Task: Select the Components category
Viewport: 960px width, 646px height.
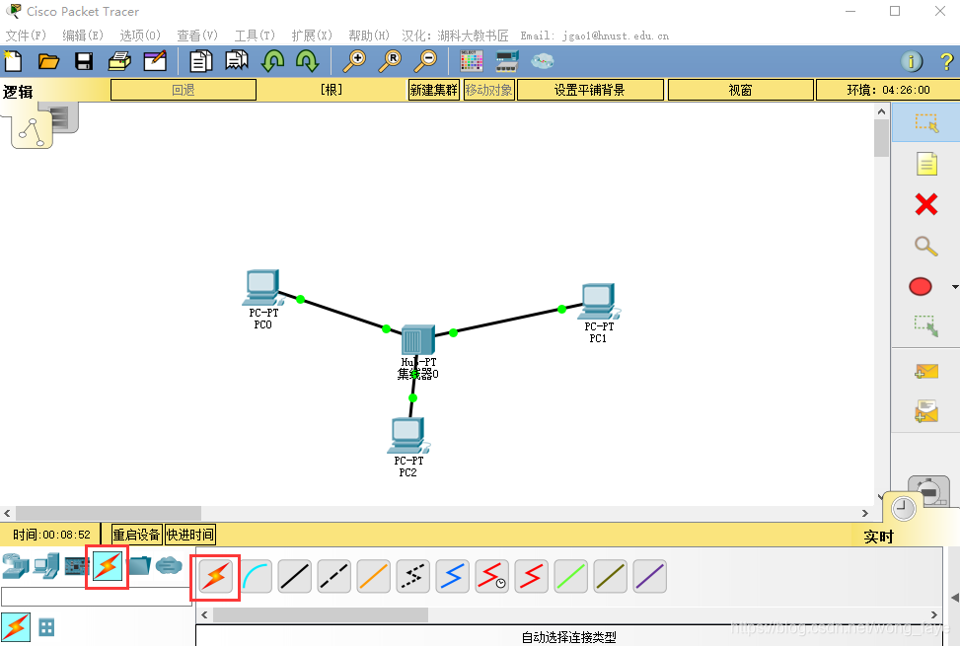Action: pyautogui.click(x=77, y=566)
